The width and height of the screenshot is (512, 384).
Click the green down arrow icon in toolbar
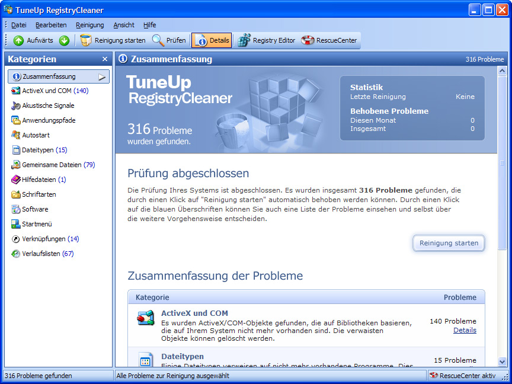65,40
